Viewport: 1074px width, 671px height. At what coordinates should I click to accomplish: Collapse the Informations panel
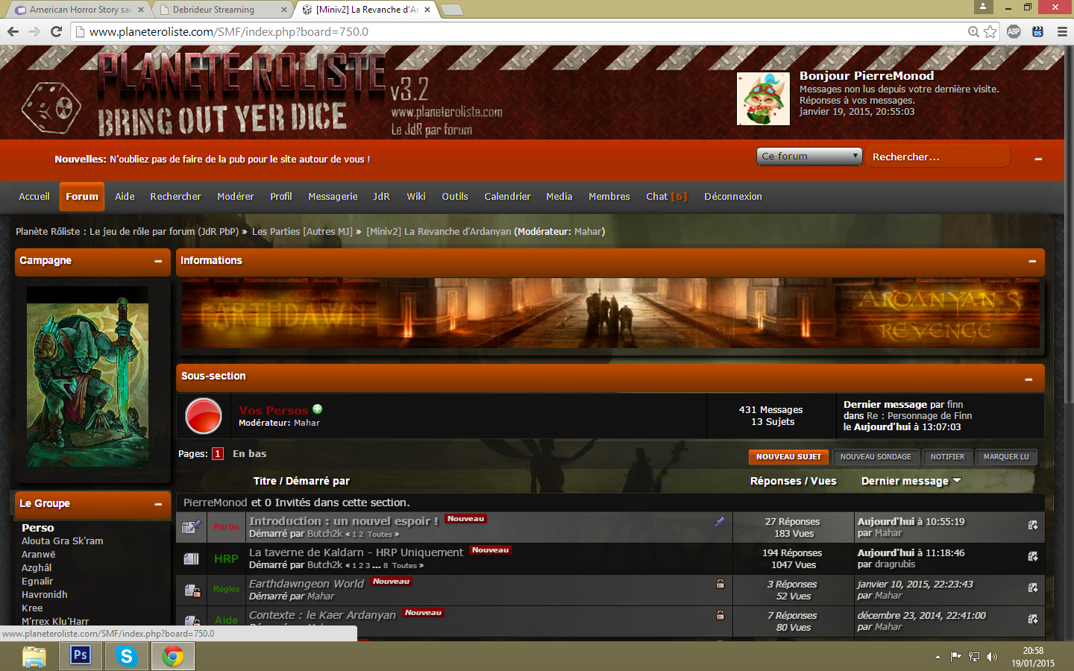tap(1032, 261)
